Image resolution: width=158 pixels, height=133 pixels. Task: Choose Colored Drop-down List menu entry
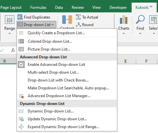click(x=67, y=41)
